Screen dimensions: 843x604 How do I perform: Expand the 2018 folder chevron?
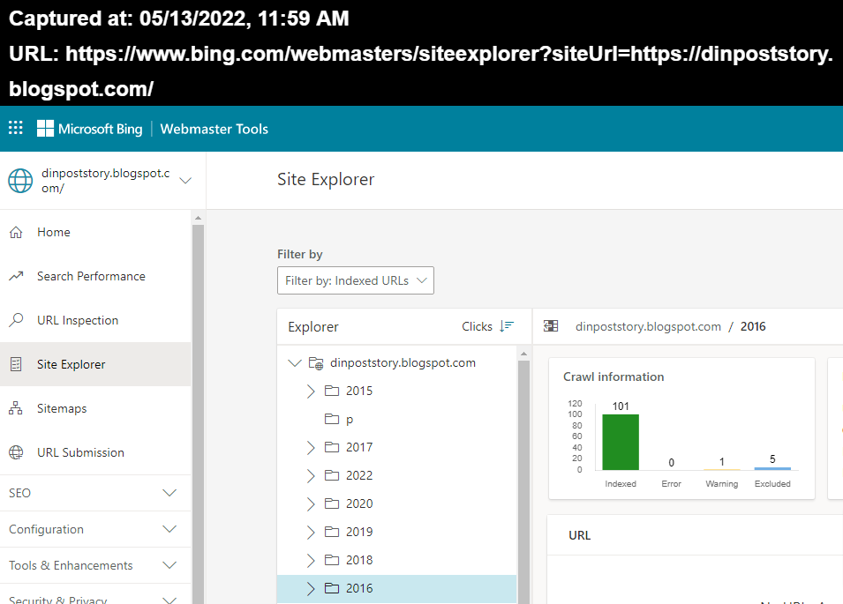[x=311, y=560]
